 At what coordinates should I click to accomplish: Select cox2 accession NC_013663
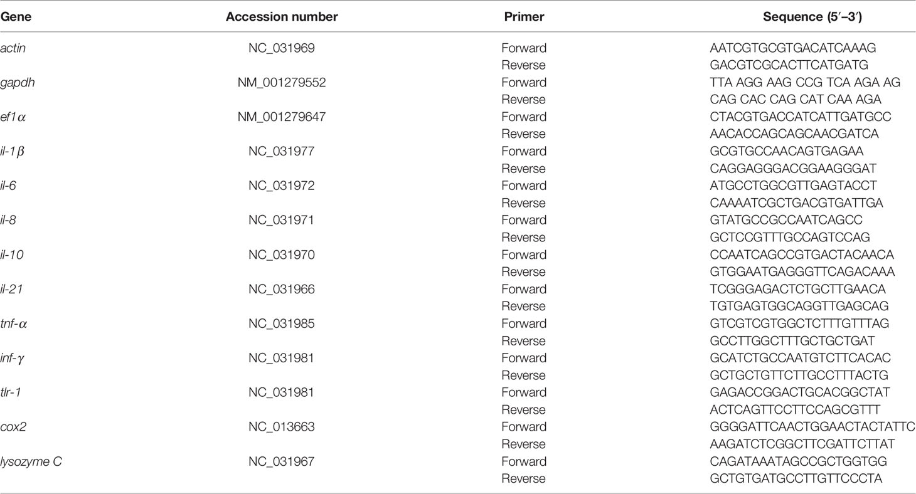click(x=282, y=427)
